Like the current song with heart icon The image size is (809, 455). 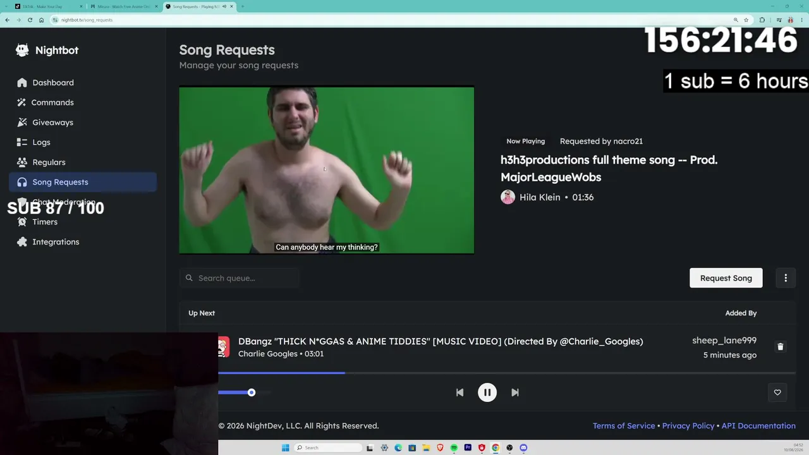(777, 392)
